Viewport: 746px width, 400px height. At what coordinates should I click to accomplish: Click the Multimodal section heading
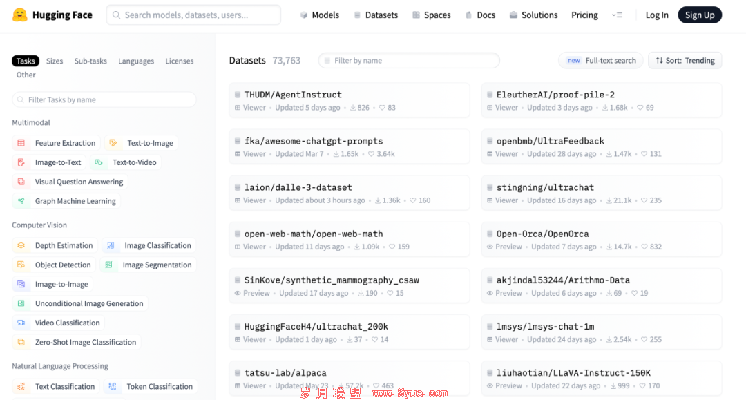(31, 122)
